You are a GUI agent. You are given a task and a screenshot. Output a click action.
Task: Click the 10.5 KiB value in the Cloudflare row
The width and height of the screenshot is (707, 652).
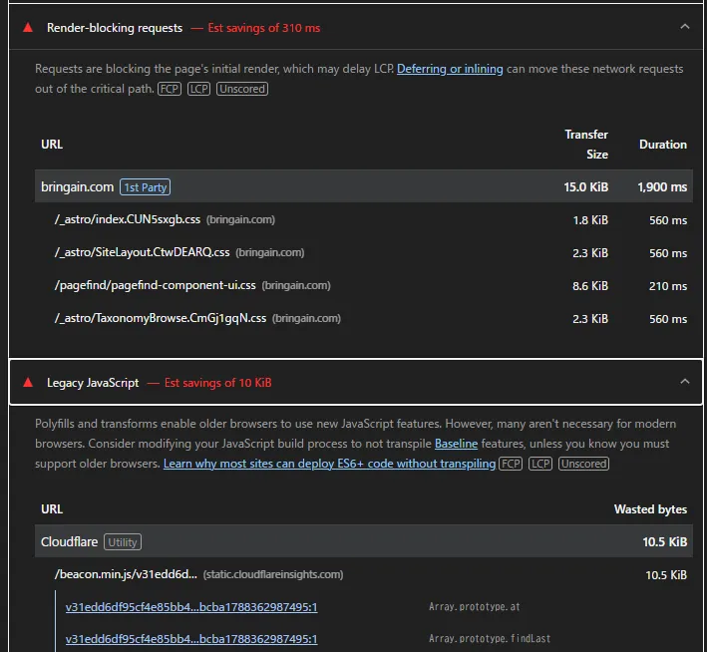664,541
